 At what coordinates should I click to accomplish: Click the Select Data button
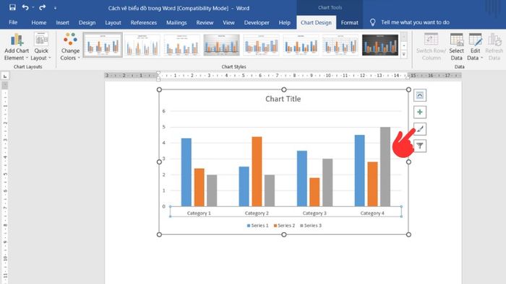[456, 47]
